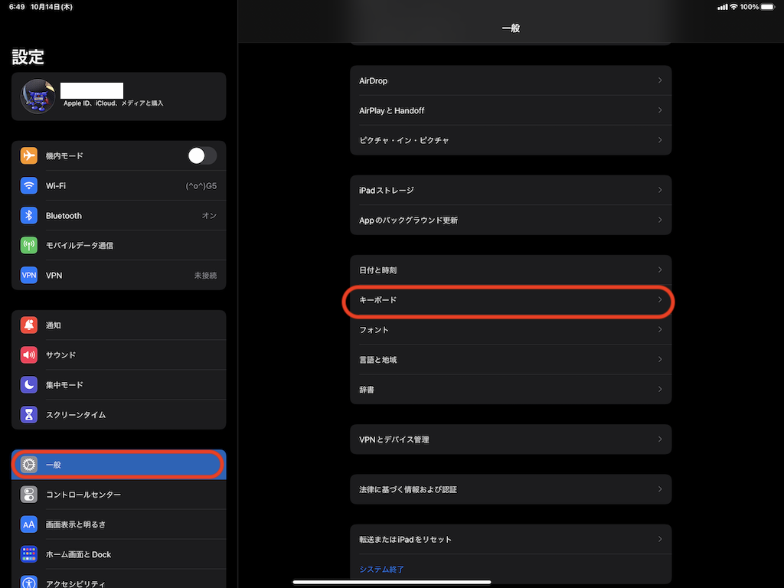784x588 pixels.
Task: Tap the green mobile data icon
Action: [29, 245]
